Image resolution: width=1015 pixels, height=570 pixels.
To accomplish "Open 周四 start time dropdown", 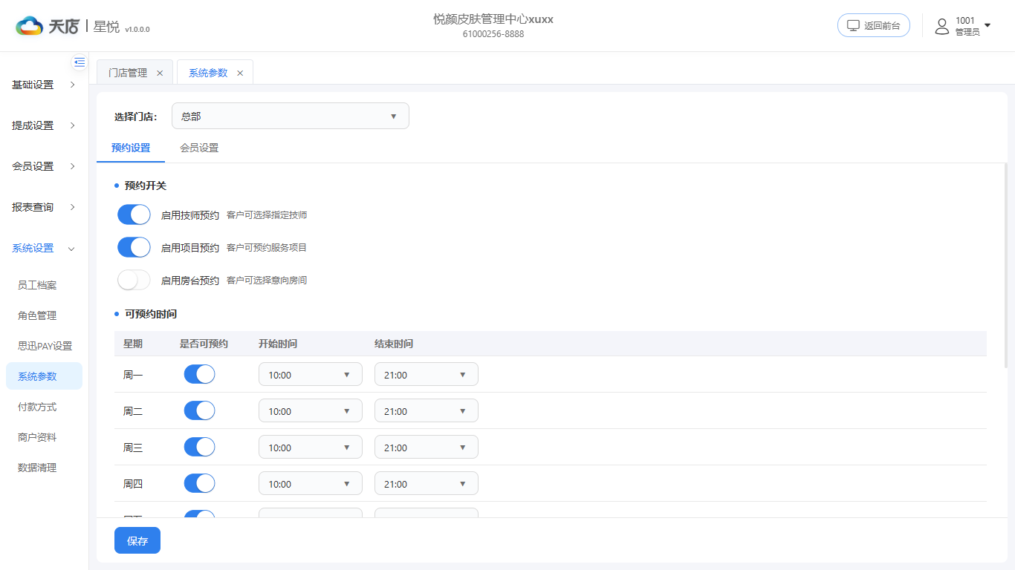I will point(311,483).
